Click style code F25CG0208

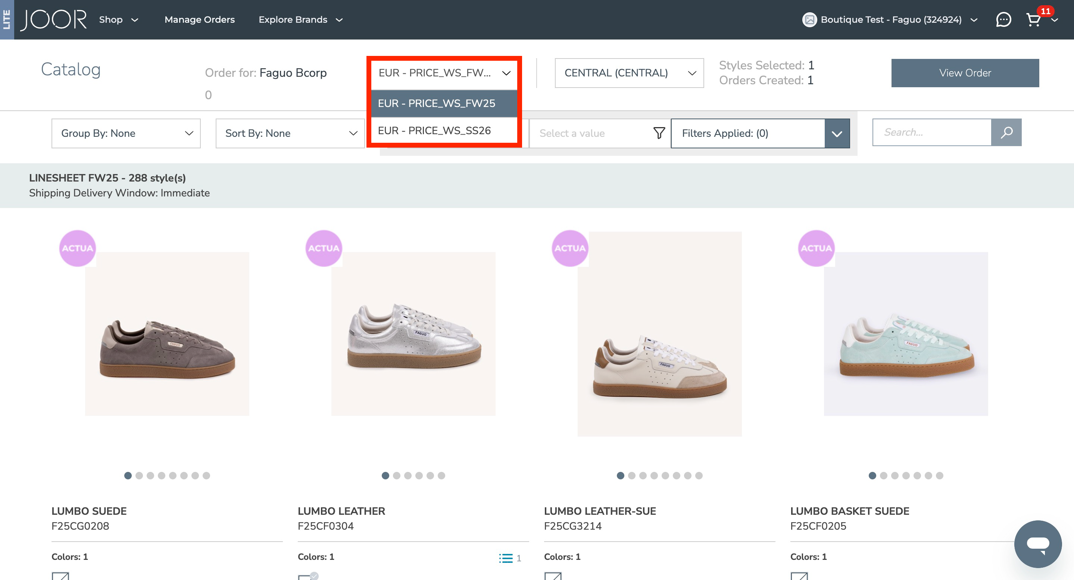coord(80,526)
